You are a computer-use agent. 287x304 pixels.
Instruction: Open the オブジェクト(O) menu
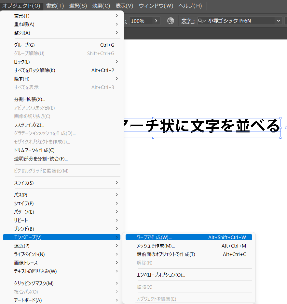click(x=21, y=6)
